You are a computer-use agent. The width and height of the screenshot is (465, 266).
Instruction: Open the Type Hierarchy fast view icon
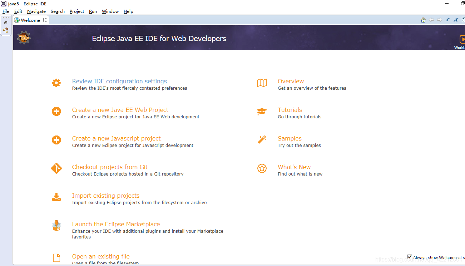(6, 30)
